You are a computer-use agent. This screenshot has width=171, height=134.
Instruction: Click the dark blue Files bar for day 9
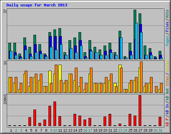[50, 42]
